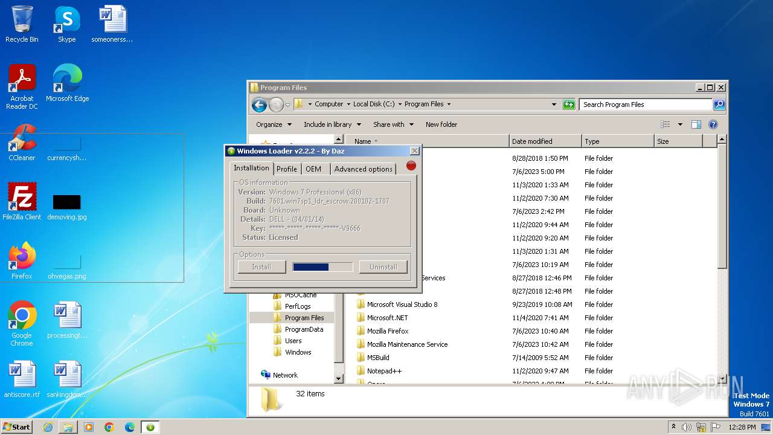Screen dimensions: 773x435
Task: Launch Skype from the desktop
Action: [66, 24]
